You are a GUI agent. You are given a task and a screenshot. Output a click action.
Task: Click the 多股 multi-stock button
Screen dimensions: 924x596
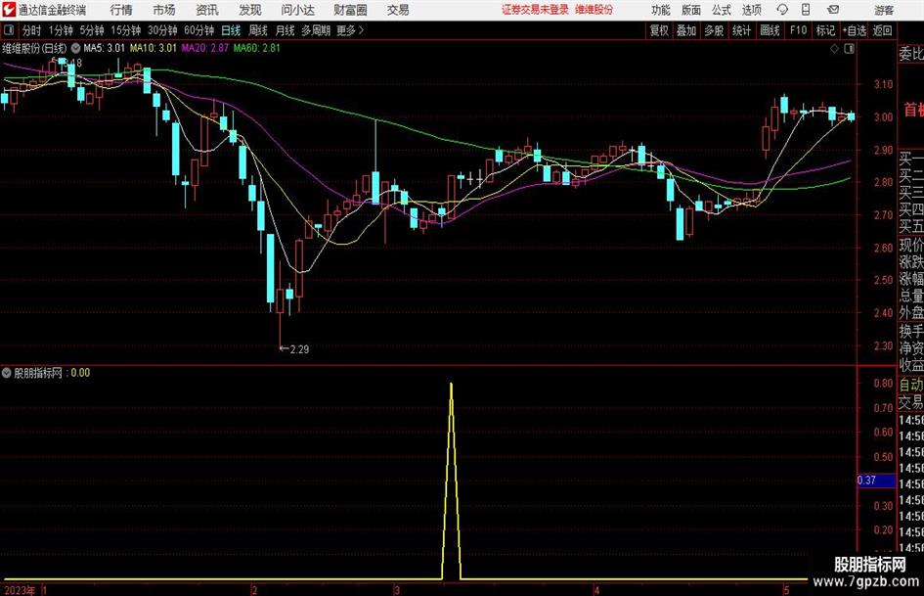(714, 30)
